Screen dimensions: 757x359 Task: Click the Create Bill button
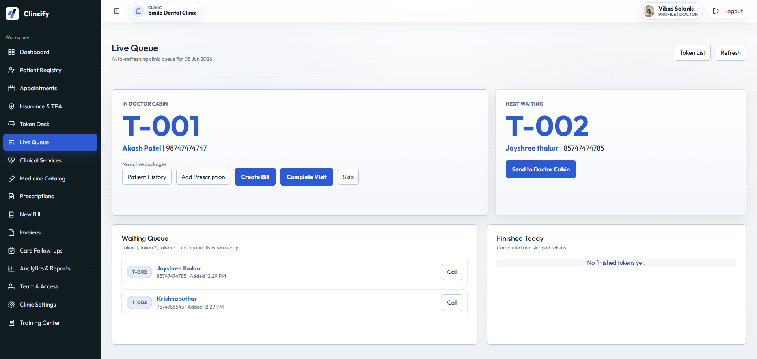(x=255, y=177)
